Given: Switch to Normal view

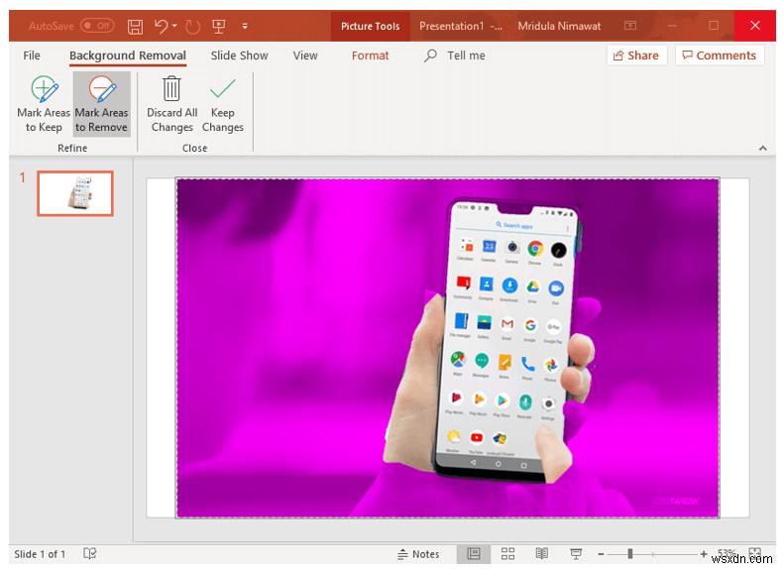Looking at the screenshot, I should point(473,554).
